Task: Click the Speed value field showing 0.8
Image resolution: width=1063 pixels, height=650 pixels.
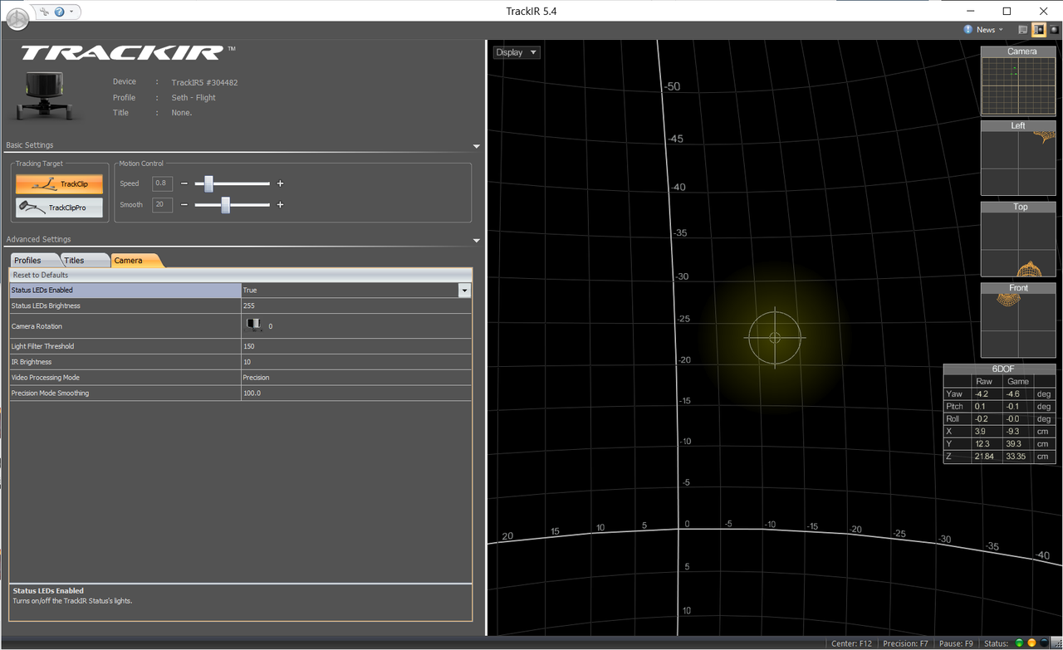Action: tap(163, 183)
